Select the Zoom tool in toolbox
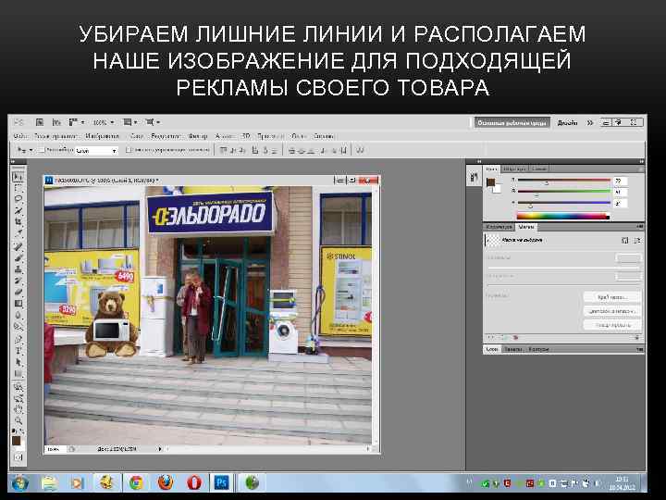666x500 pixels. pos(18,420)
